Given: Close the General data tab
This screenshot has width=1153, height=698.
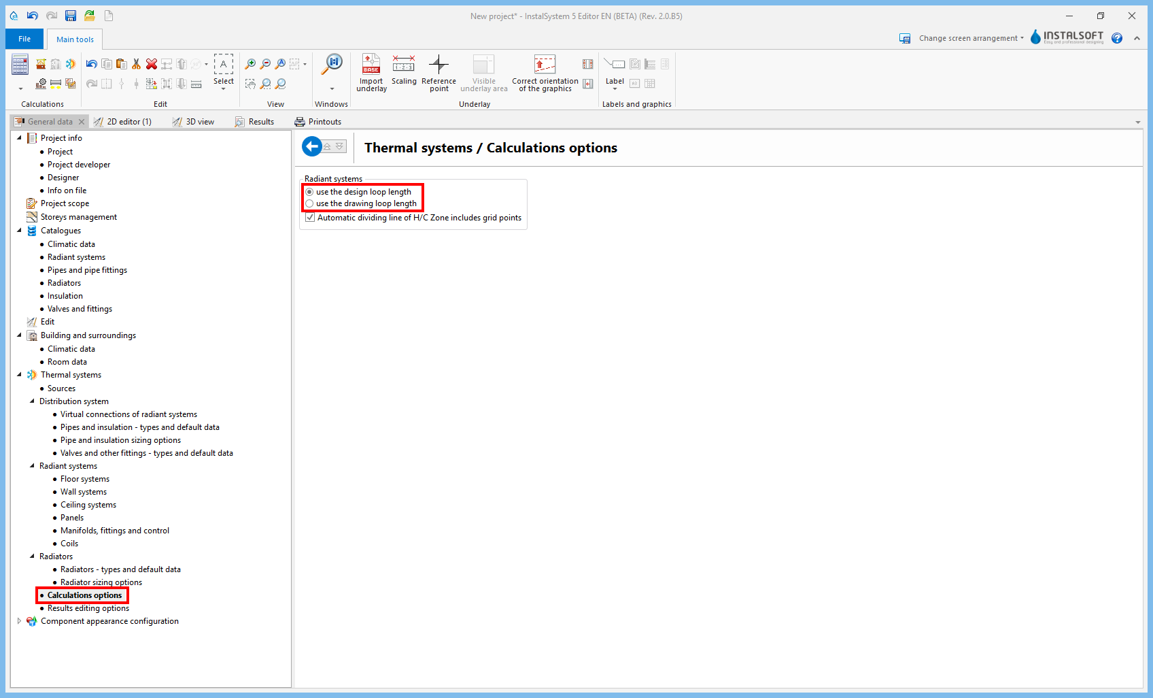Looking at the screenshot, I should coord(82,122).
